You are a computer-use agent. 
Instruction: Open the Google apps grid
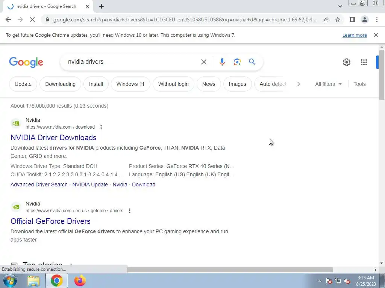coord(364,62)
